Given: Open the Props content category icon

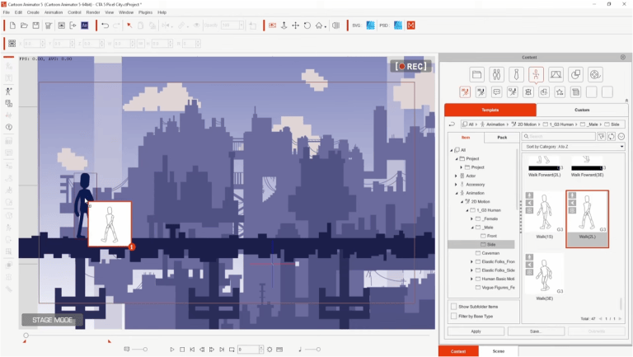Looking at the screenshot, I should click(x=575, y=74).
